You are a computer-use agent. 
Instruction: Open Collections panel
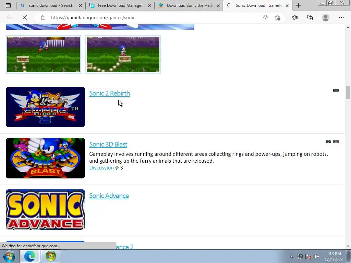[x=310, y=17]
